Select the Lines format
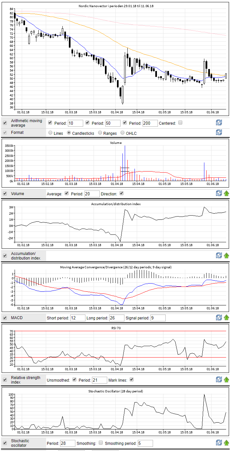The width and height of the screenshot is (231, 451). (50, 133)
